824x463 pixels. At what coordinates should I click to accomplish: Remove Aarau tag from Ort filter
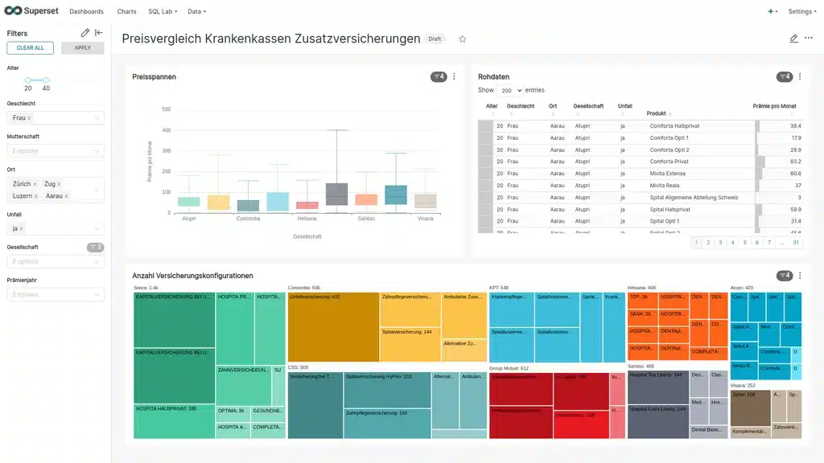[x=66, y=196]
